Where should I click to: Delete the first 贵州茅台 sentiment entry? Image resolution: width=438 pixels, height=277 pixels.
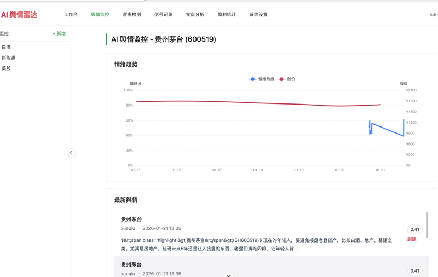point(412,239)
